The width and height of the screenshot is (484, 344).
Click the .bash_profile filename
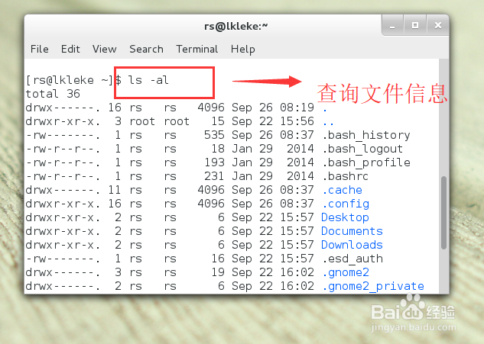point(366,162)
